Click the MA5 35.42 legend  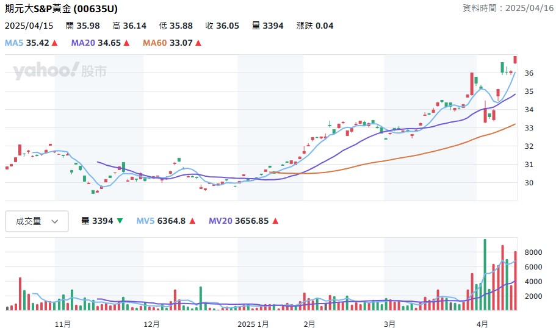coord(27,43)
